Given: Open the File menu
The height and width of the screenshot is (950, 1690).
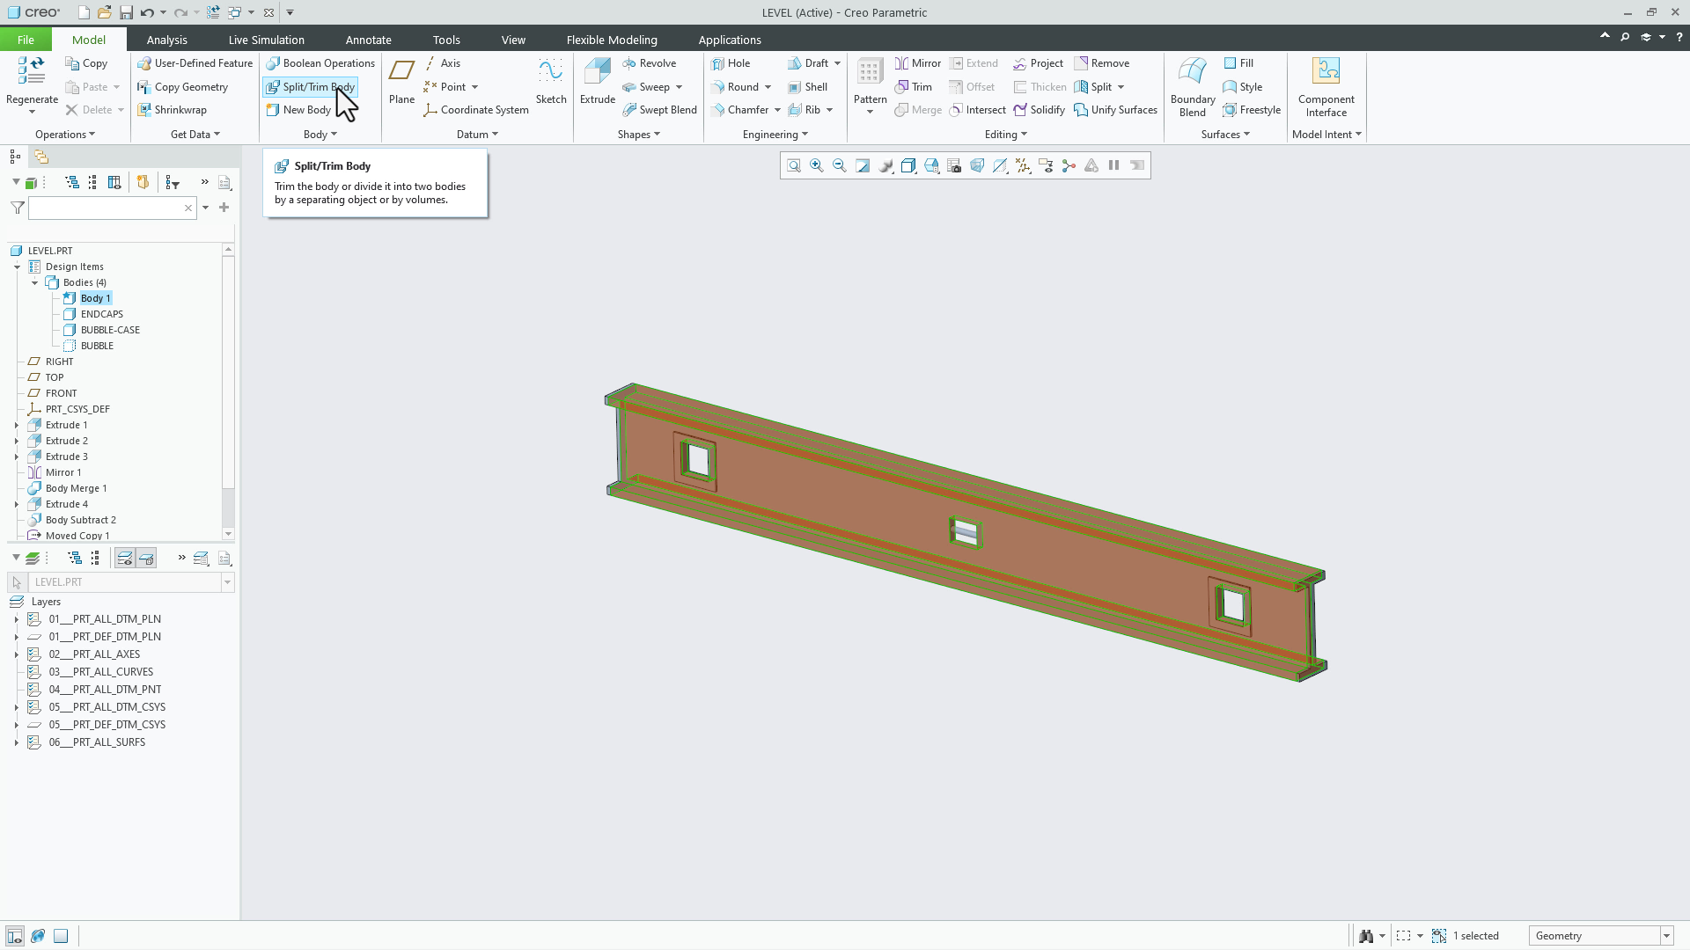Looking at the screenshot, I should pyautogui.click(x=26, y=40).
